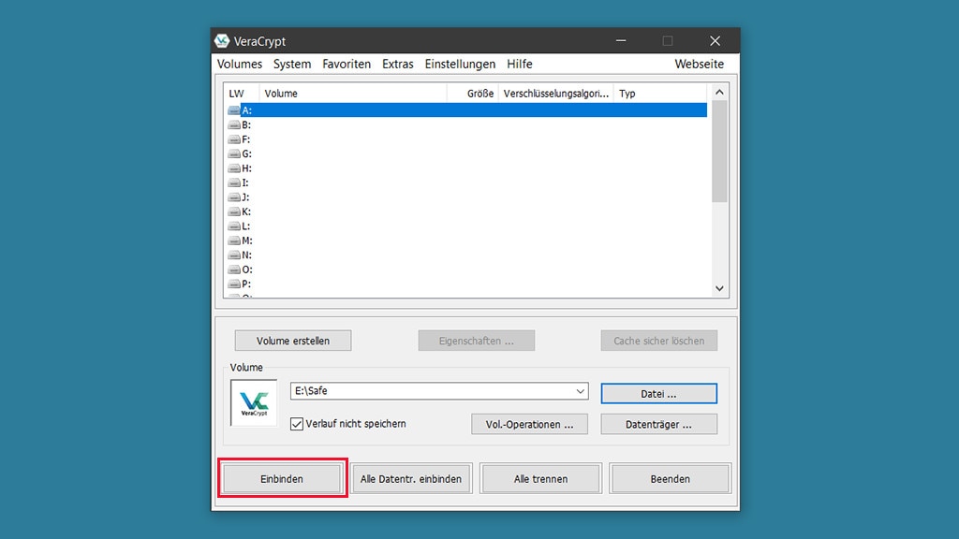
Task: Click the scrollbar down arrow in the drive list
Action: pos(719,288)
